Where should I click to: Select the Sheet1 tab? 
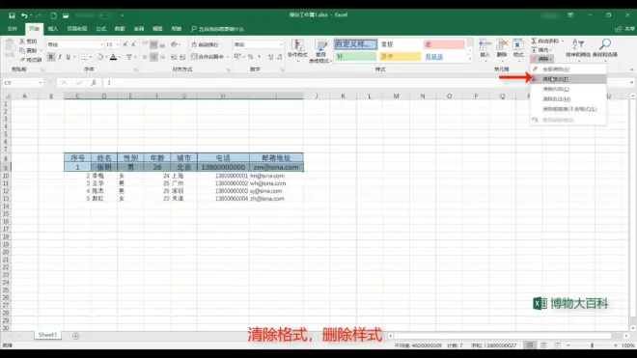tap(47, 335)
